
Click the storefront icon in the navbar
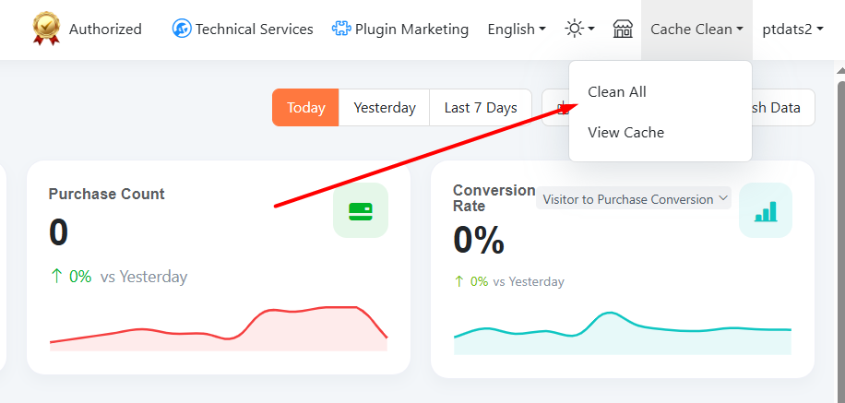[623, 29]
